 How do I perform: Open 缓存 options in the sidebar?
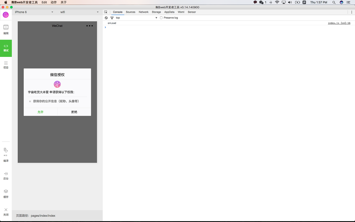tap(6, 193)
